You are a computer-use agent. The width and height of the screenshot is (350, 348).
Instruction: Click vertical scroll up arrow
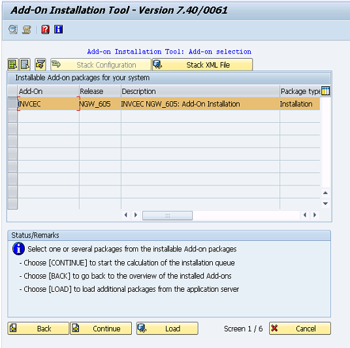click(x=325, y=193)
